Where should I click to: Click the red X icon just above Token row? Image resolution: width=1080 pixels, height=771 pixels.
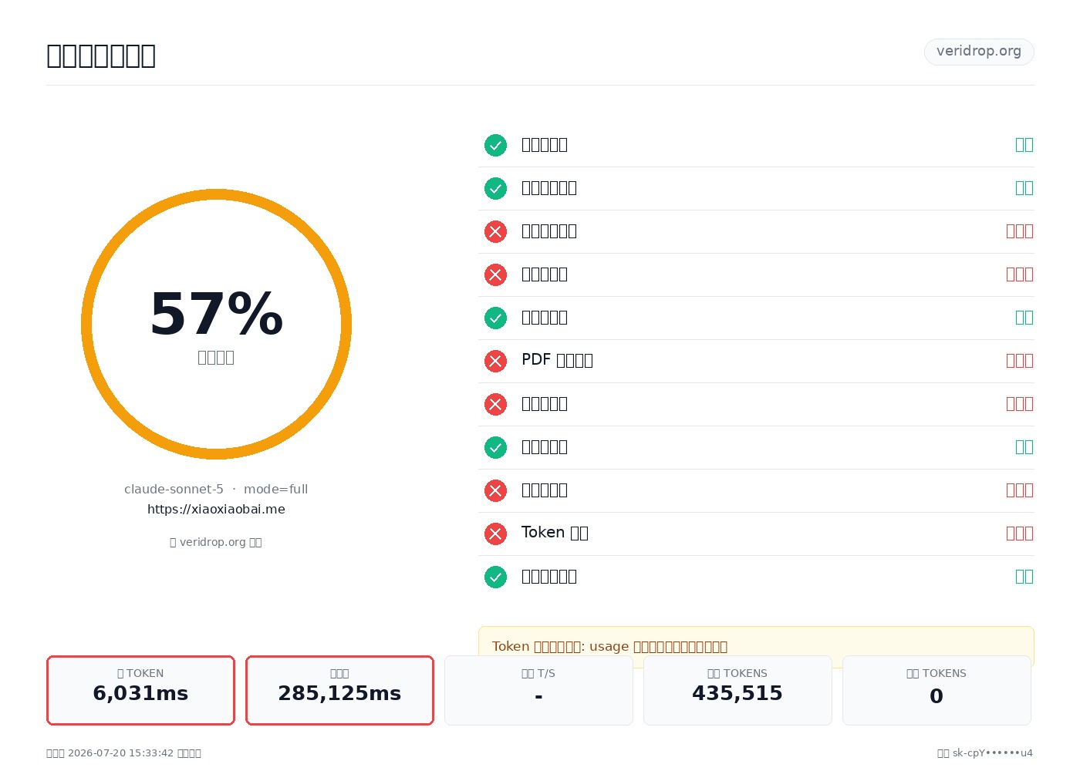click(x=495, y=490)
